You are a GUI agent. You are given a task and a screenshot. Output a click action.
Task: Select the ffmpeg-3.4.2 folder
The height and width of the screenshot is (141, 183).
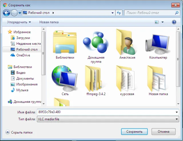coord(96,80)
